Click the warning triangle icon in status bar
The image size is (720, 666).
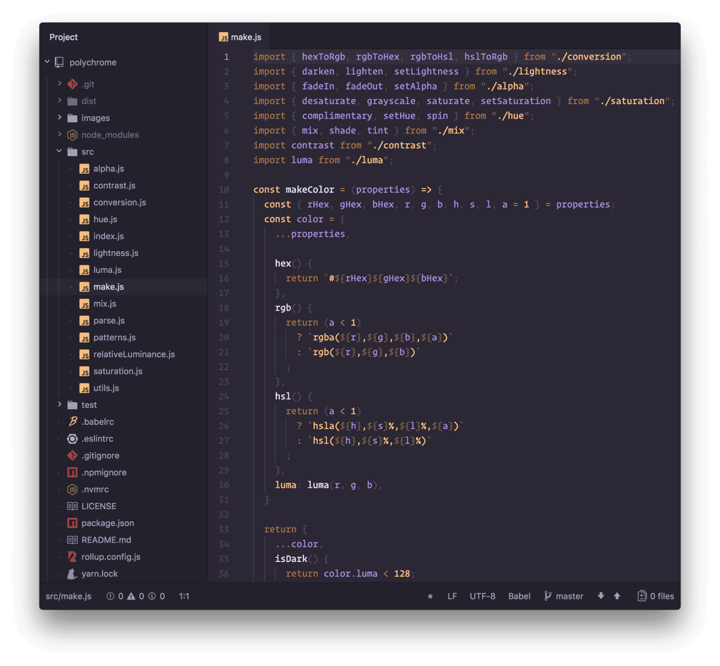click(132, 596)
